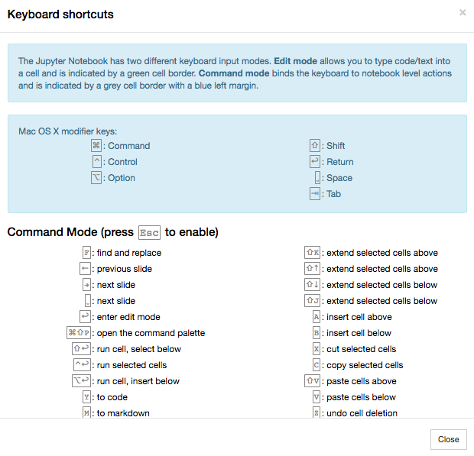
Task: Click the Tab key symbol icon
Action: coord(314,194)
